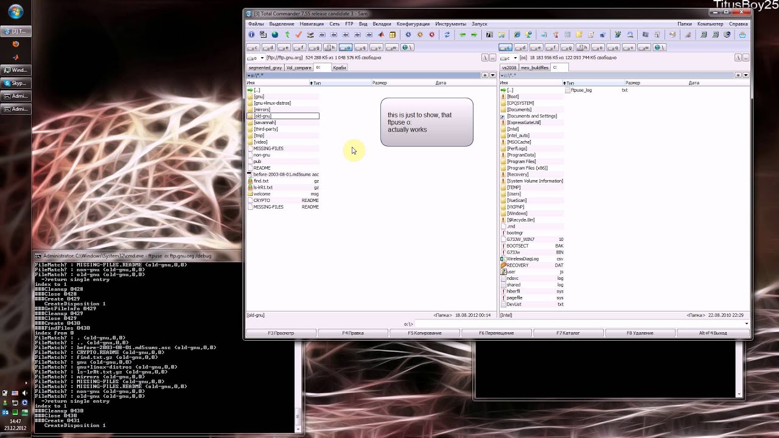Switch right panel to drive o
Screen dimensions: 779x438
pyautogui.click(x=598, y=47)
